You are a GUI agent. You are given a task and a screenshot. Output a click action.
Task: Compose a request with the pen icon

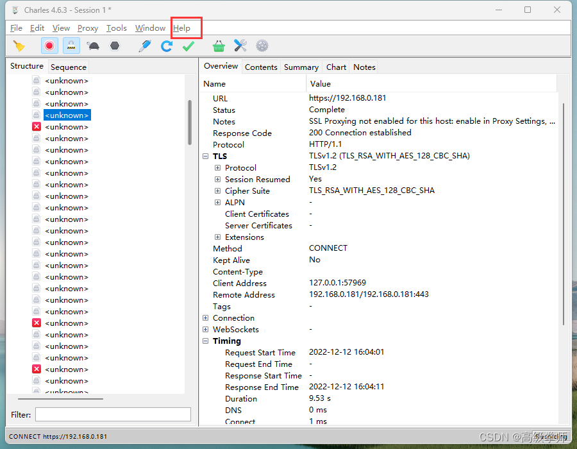145,46
